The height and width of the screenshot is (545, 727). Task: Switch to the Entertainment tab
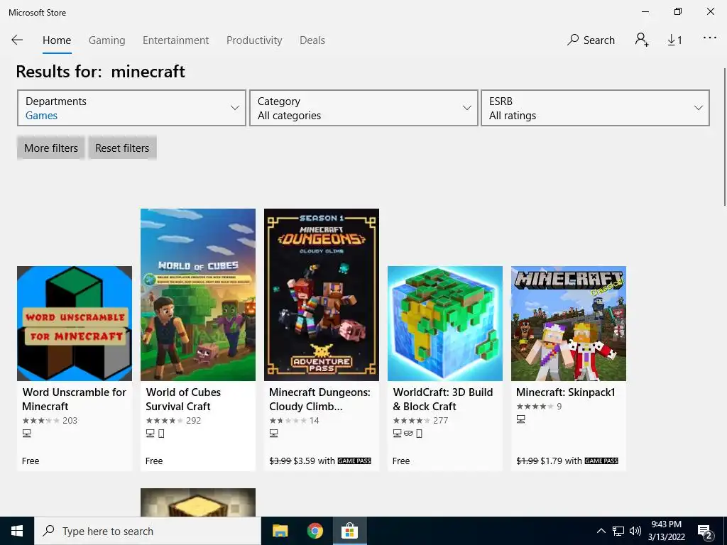(x=176, y=40)
